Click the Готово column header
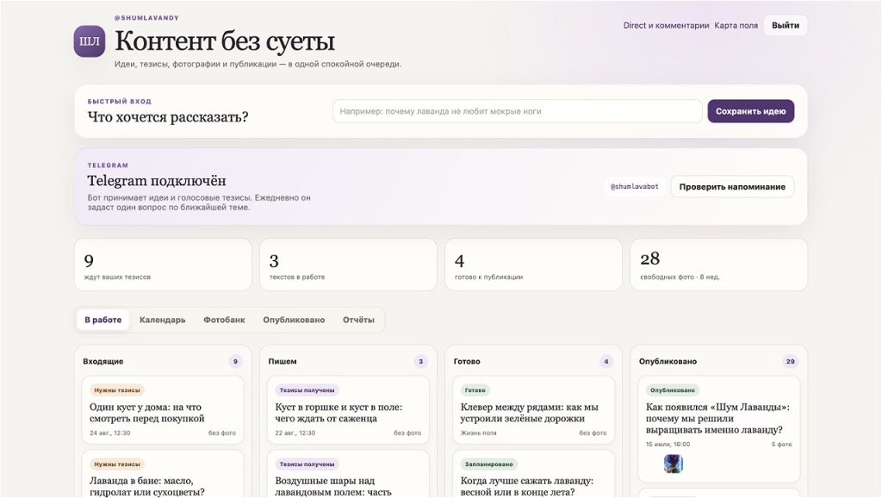 [x=467, y=361]
